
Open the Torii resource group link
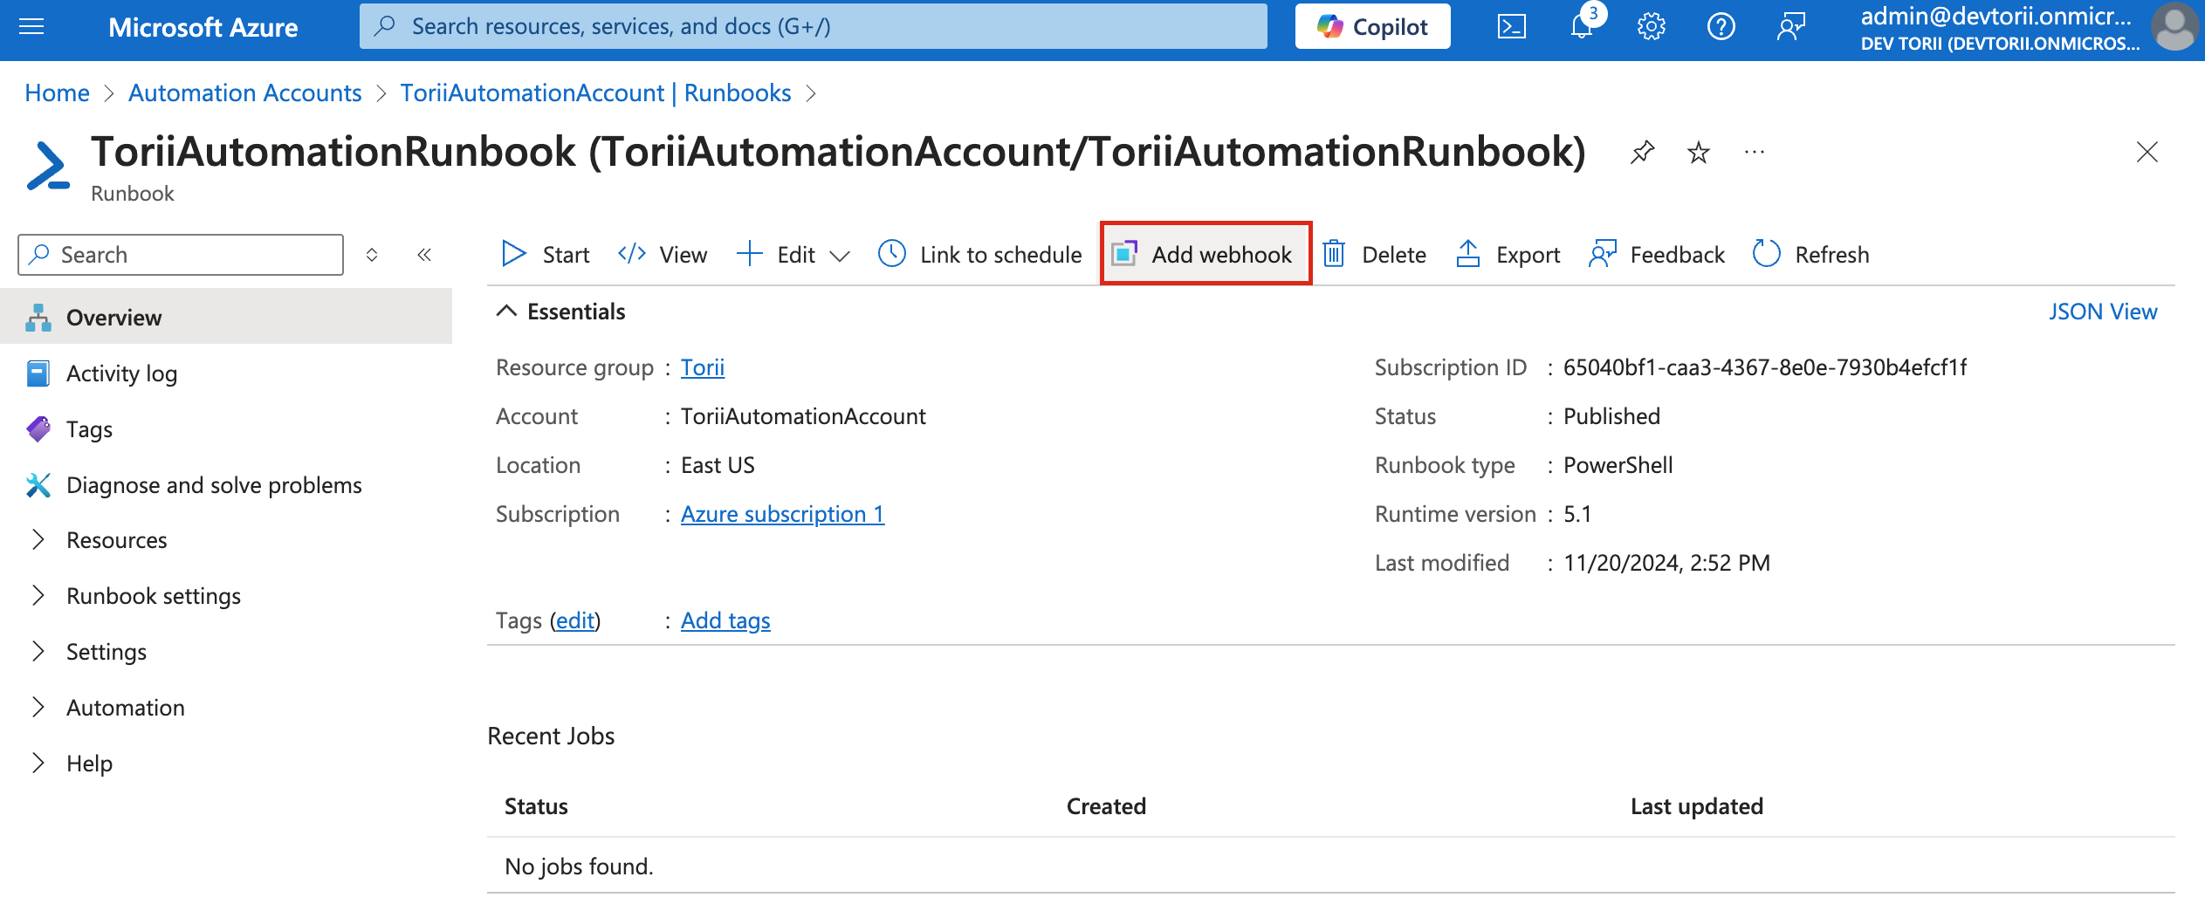tap(703, 367)
